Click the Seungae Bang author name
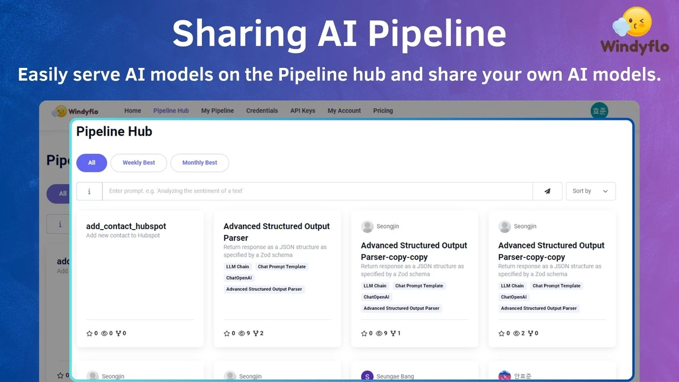Image resolution: width=679 pixels, height=382 pixels. (396, 376)
